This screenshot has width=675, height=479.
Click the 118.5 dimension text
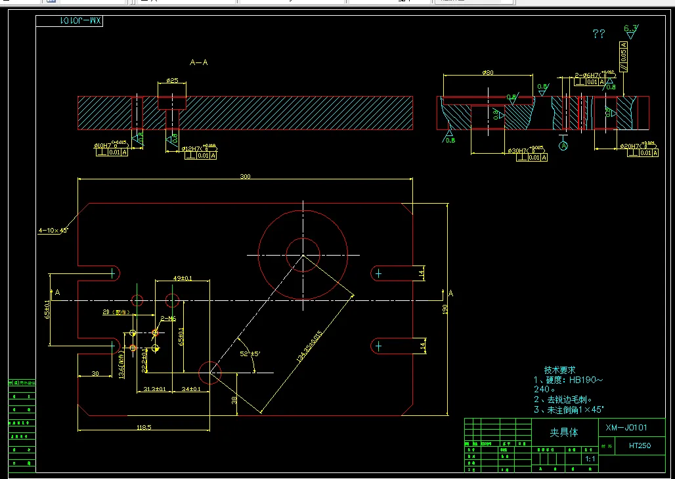tap(144, 427)
